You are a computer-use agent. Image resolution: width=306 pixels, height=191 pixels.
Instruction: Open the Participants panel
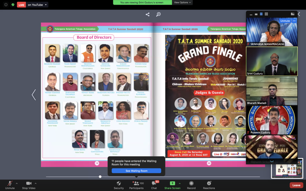coord(136,185)
